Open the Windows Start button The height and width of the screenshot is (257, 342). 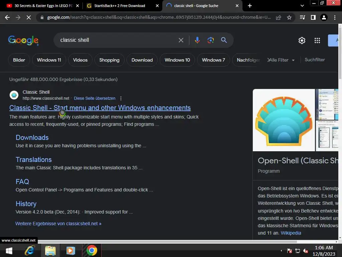point(9,251)
